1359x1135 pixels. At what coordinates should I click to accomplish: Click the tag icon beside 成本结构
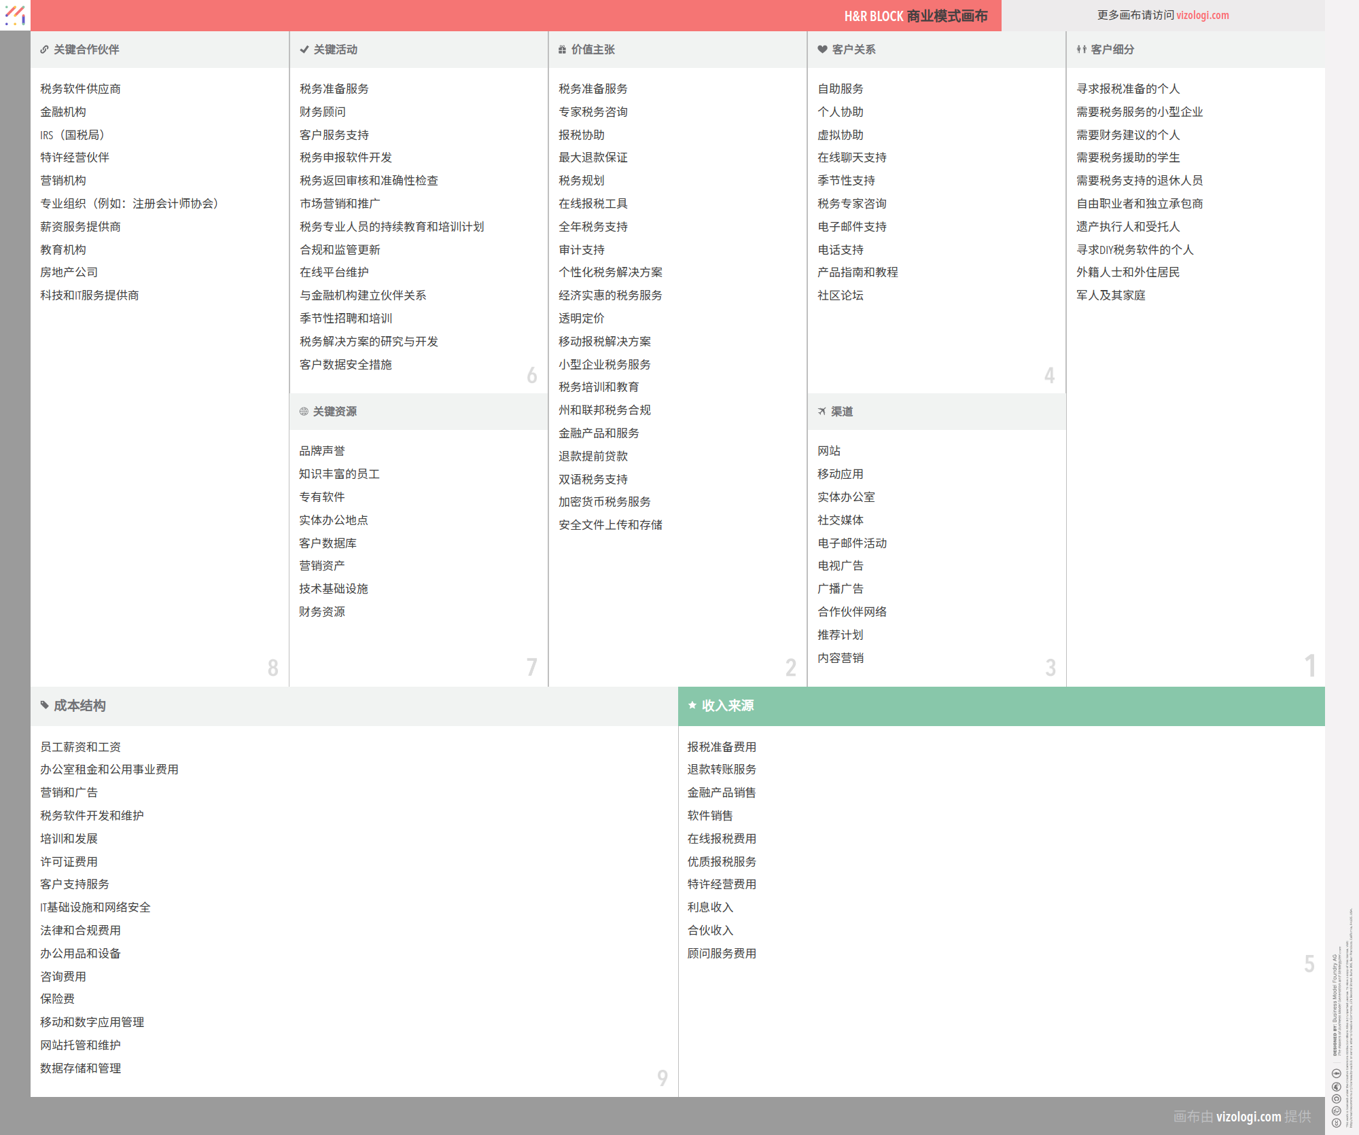click(44, 706)
